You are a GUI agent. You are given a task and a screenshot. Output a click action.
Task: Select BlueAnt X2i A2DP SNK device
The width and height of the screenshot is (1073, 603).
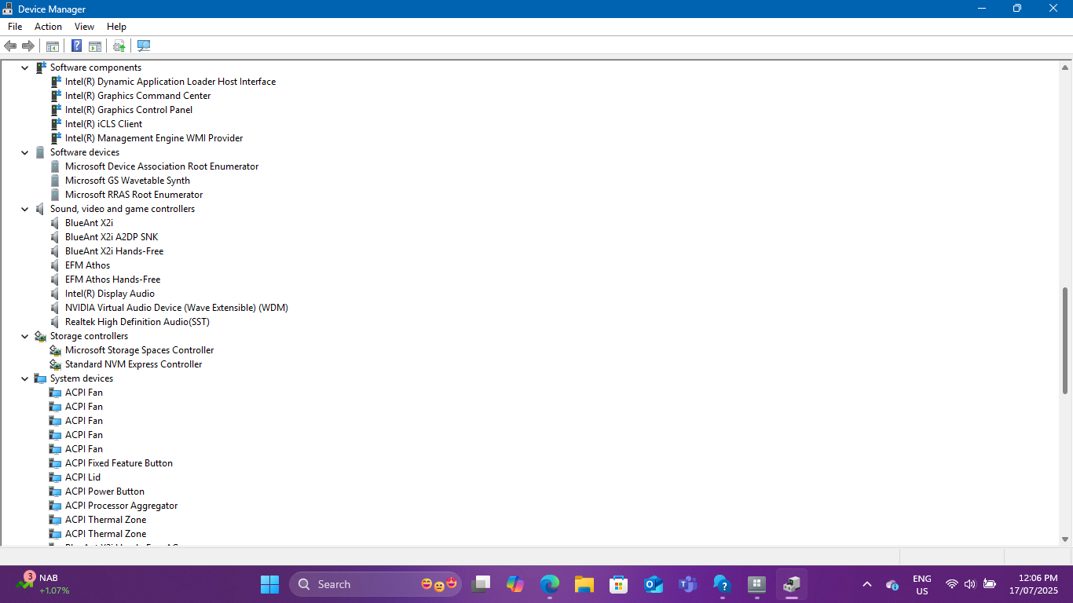pos(112,237)
